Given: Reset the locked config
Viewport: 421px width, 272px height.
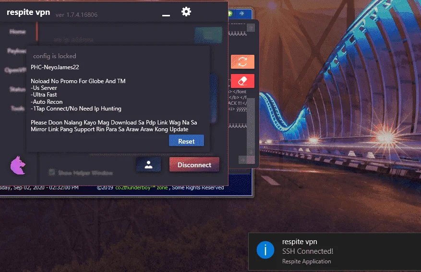Looking at the screenshot, I should click(x=186, y=141).
